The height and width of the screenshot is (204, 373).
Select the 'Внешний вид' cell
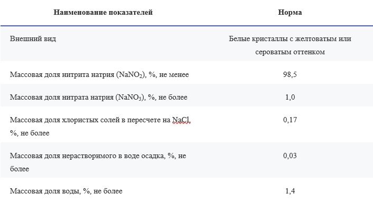pyautogui.click(x=33, y=38)
